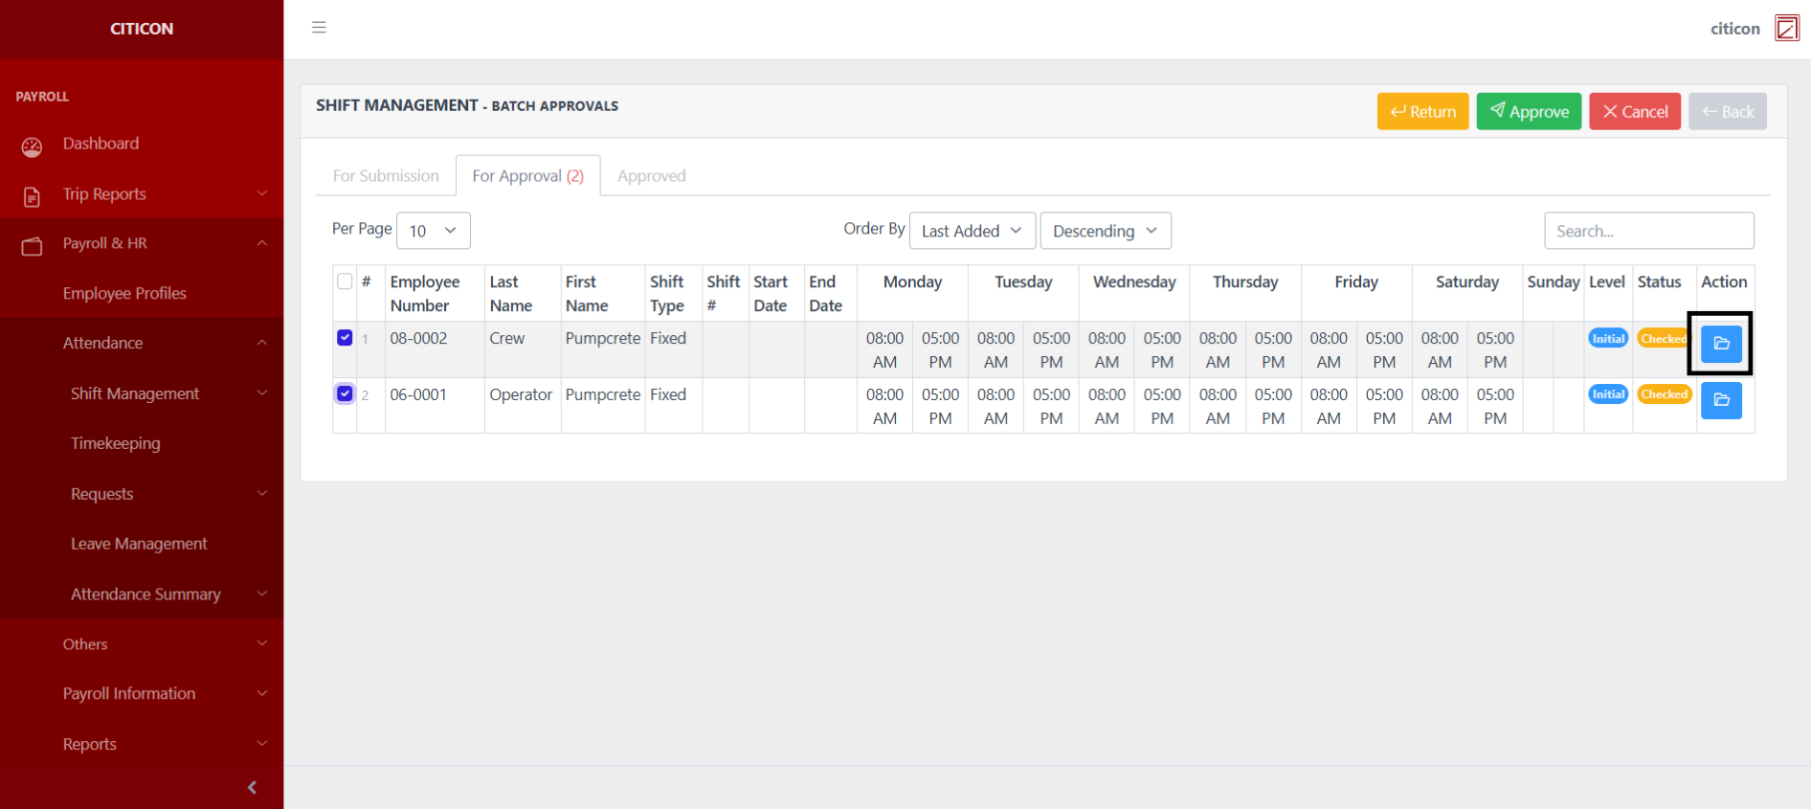
Task: Open the Per Page dropdown
Action: pyautogui.click(x=433, y=231)
